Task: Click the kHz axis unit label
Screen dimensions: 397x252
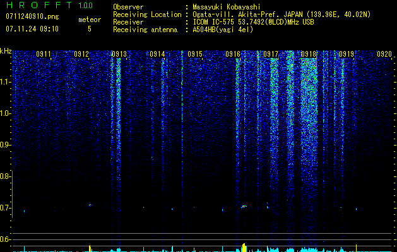Action: [x=6, y=51]
